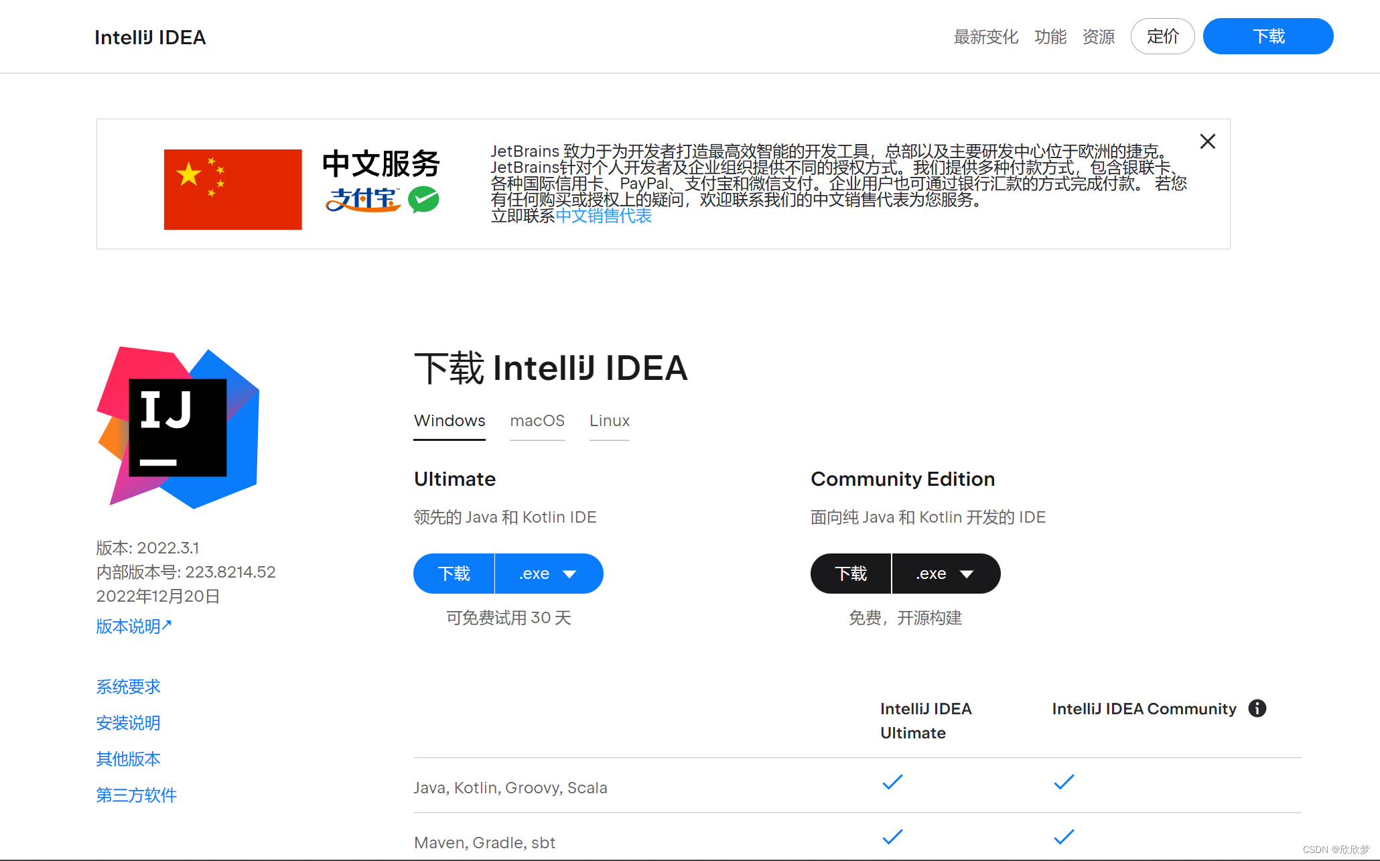Switch to the Linux tab
Screen dimensions: 1380x861
[610, 421]
